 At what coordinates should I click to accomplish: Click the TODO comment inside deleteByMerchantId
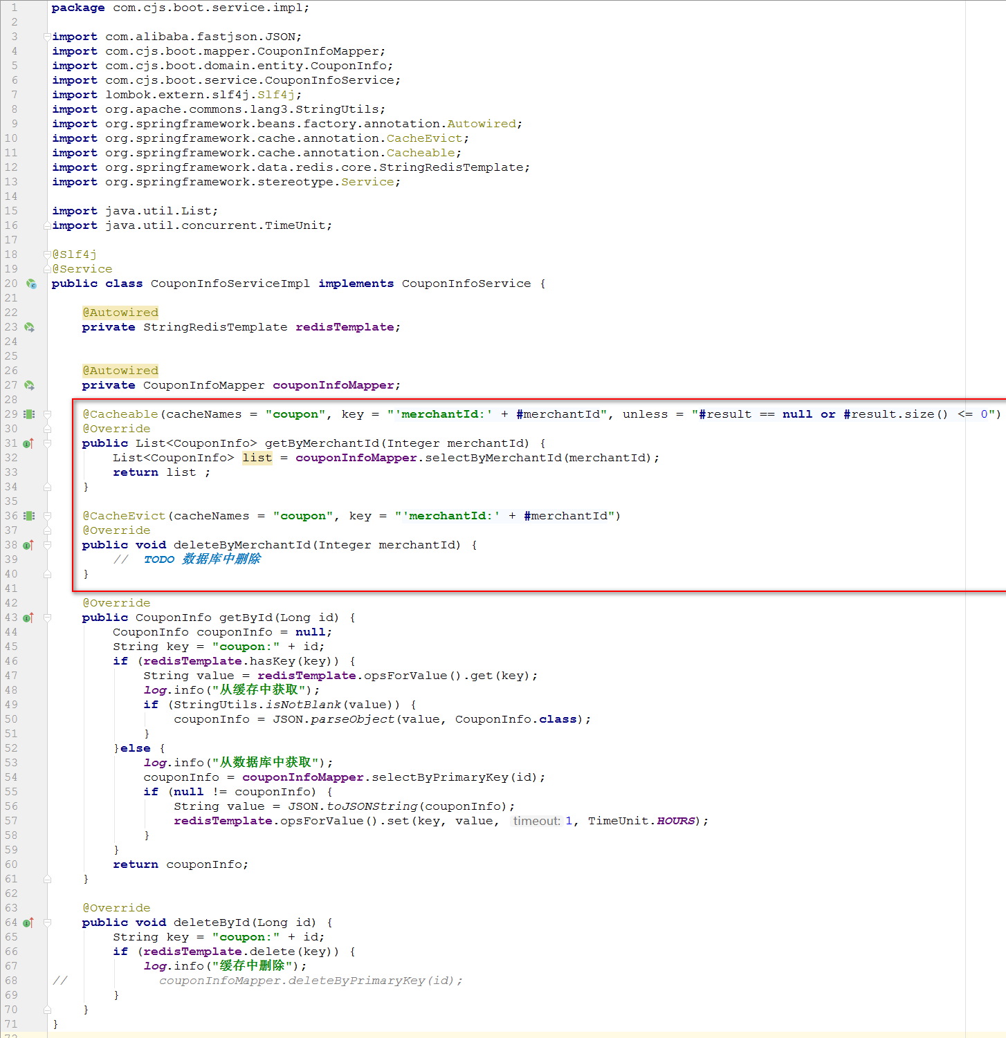(201, 559)
